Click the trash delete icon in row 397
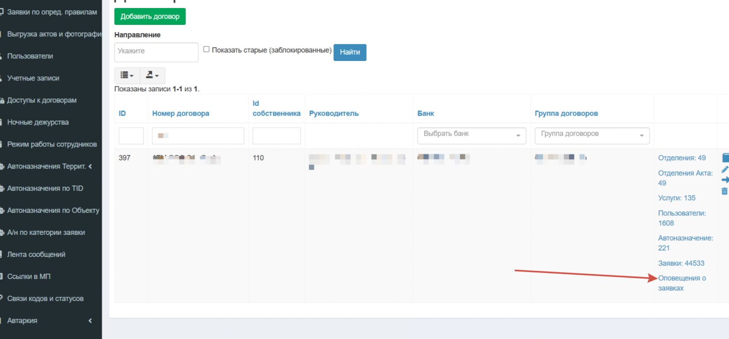Screen dimensions: 729x339 (725, 191)
